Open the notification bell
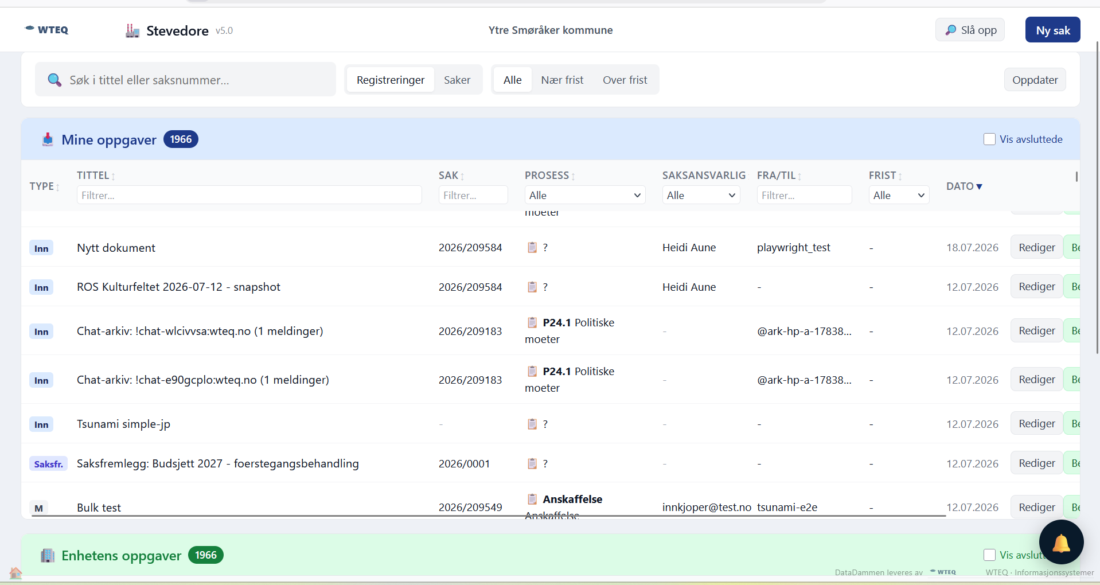 point(1061,542)
